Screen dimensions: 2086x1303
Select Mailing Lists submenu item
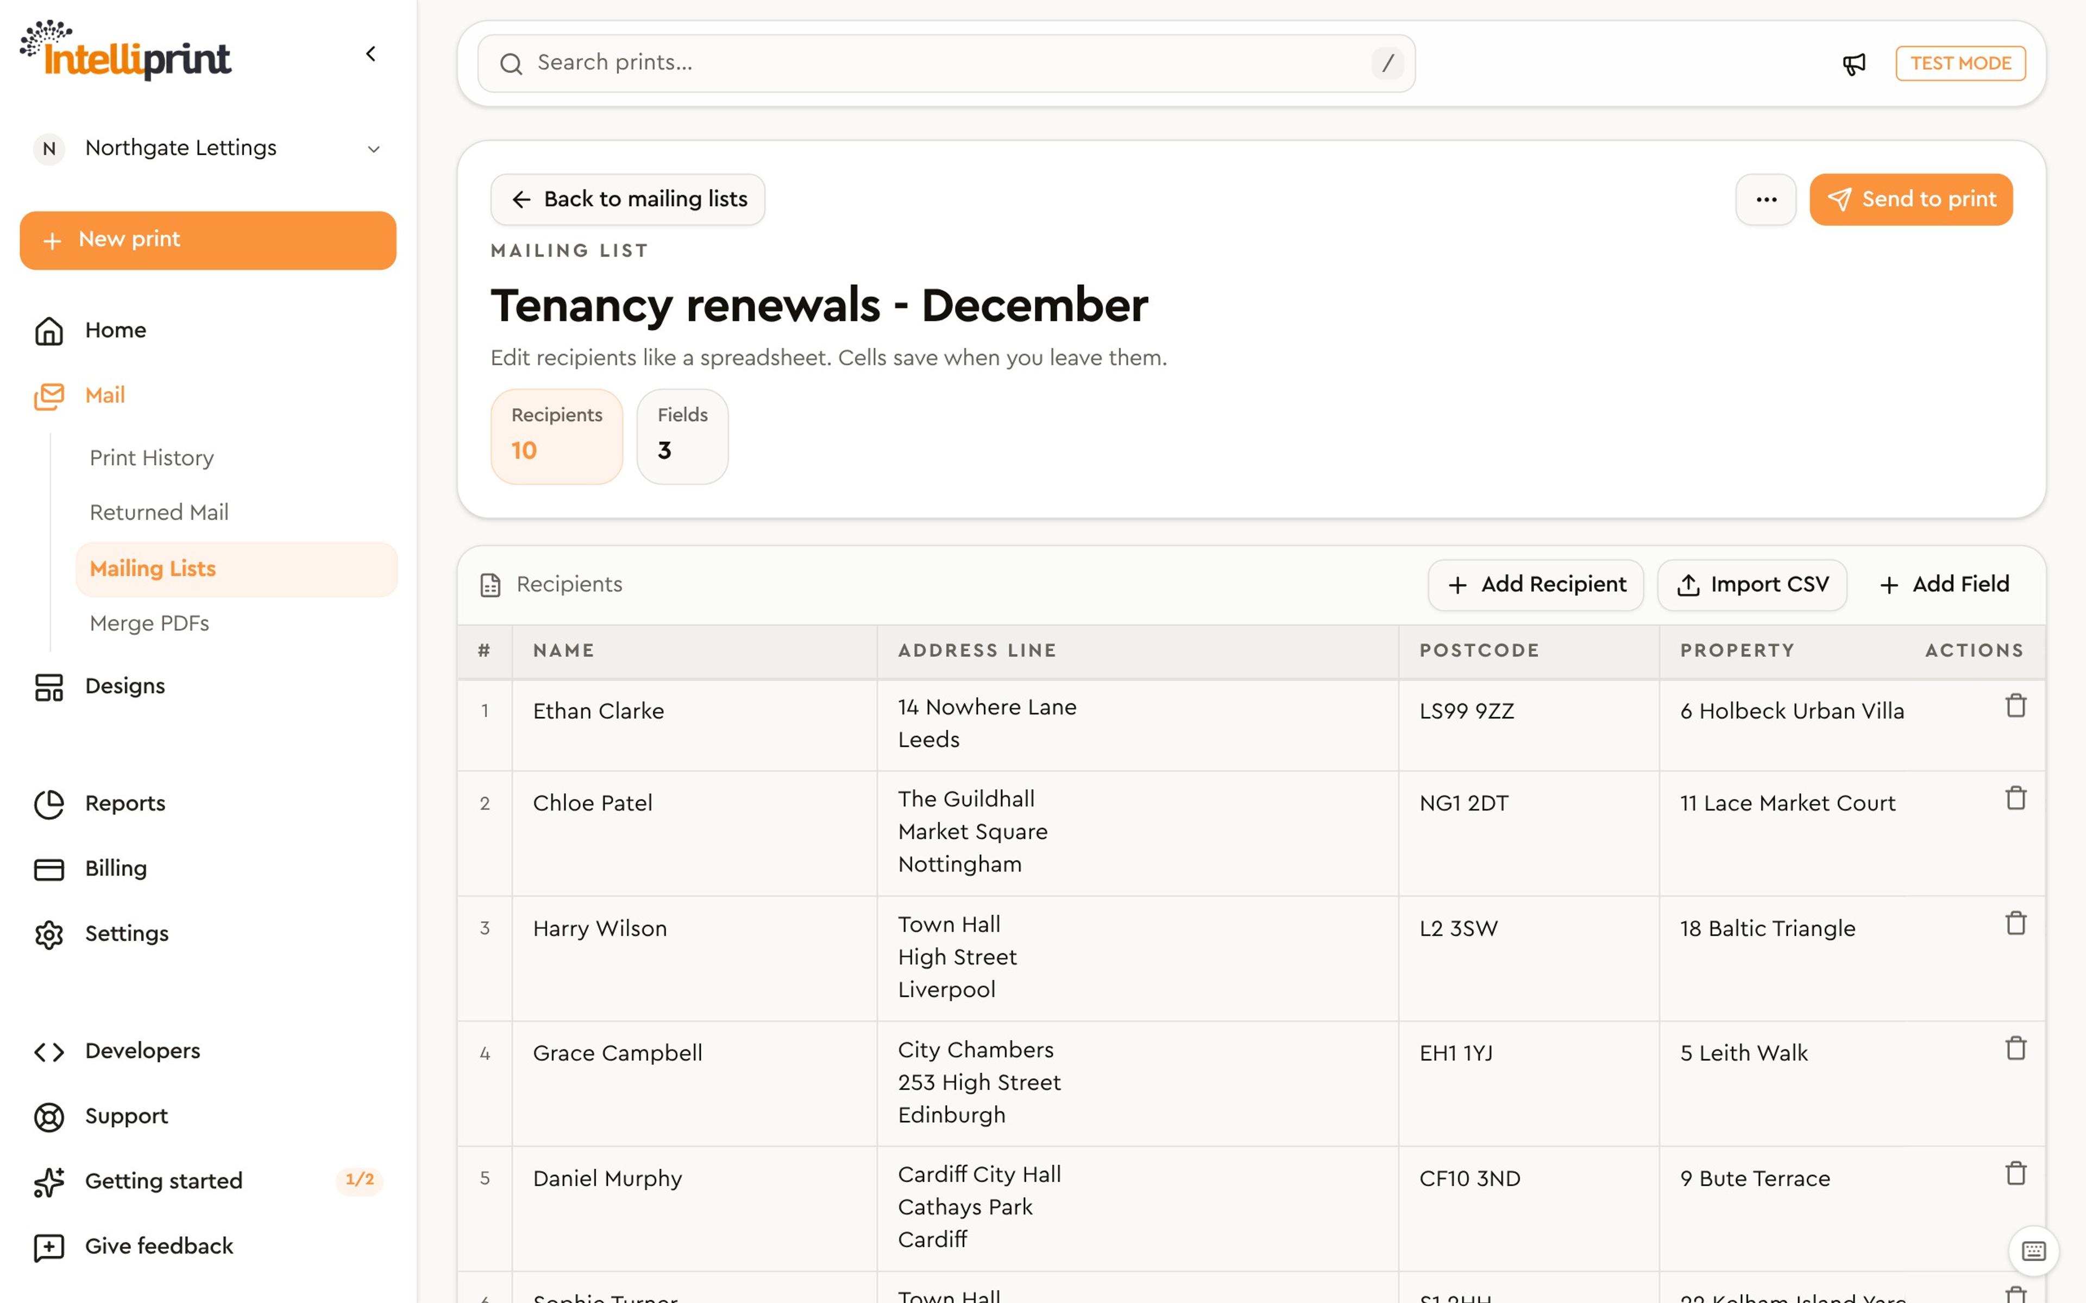(x=236, y=569)
